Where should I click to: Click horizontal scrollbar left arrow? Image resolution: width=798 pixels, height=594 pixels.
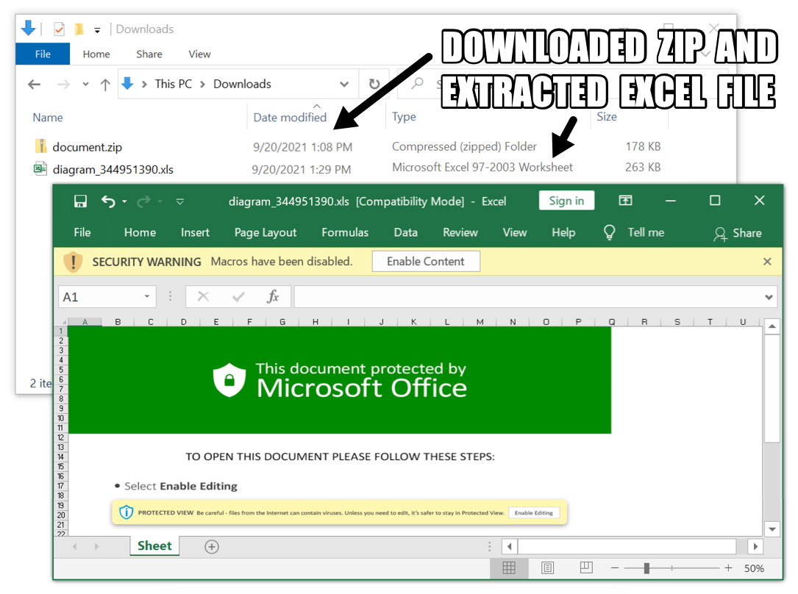click(x=510, y=547)
